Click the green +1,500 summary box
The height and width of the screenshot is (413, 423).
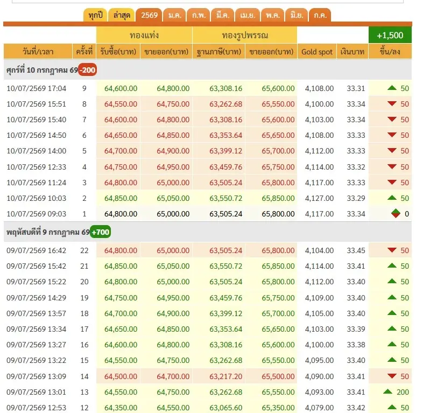(390, 35)
